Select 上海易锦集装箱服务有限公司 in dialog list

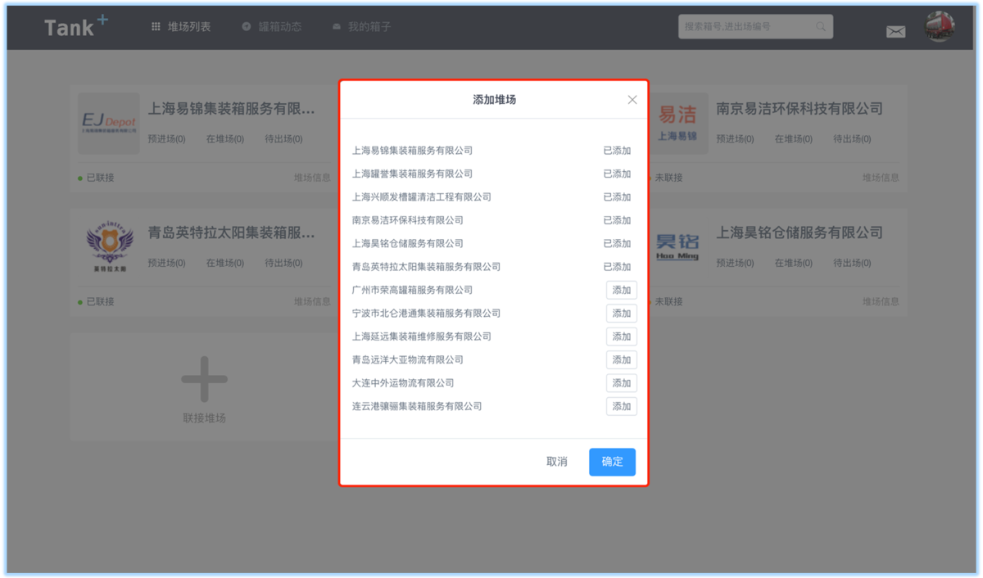click(x=413, y=151)
